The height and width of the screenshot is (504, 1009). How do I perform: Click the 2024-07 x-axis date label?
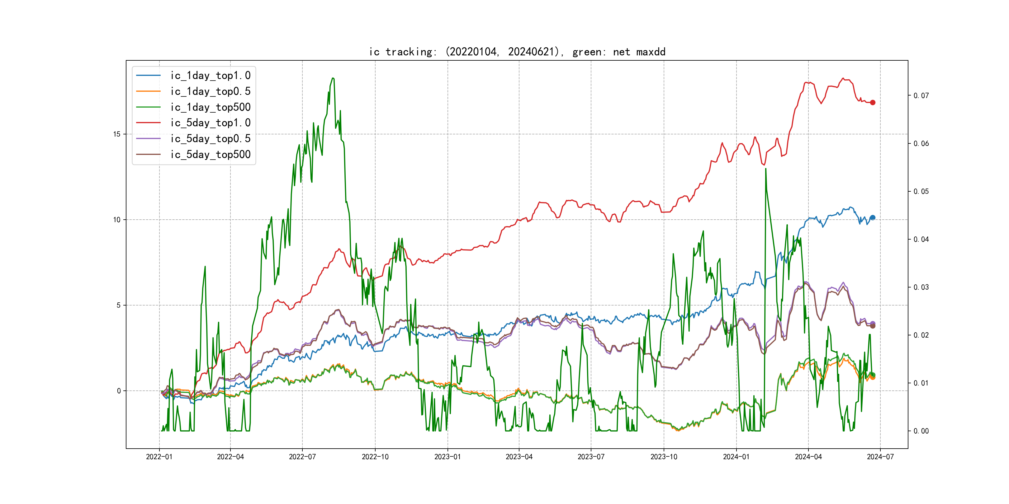click(x=880, y=457)
